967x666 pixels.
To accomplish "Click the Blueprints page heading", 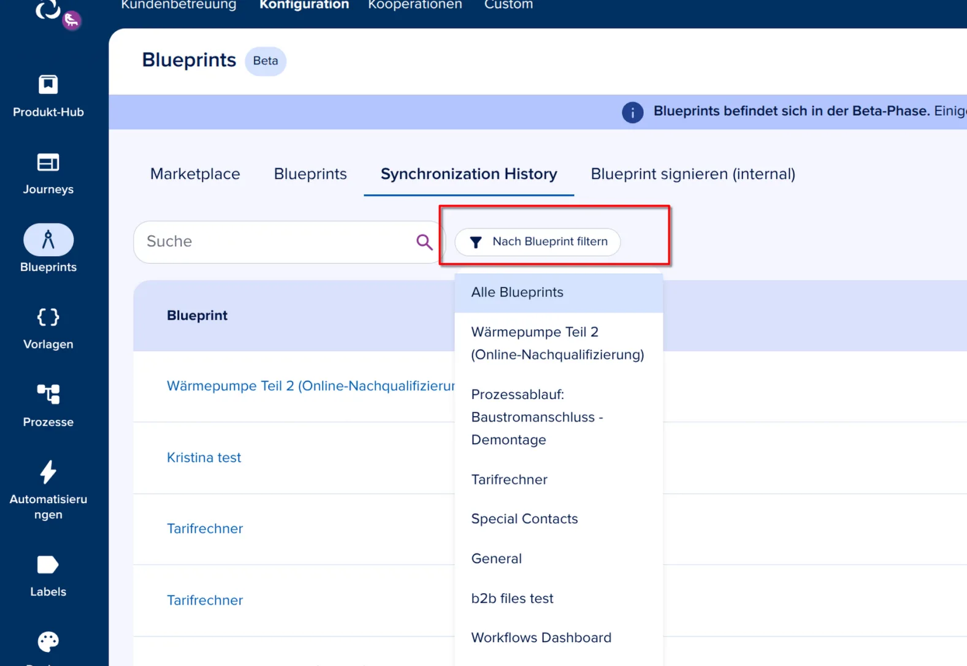I will pyautogui.click(x=189, y=60).
